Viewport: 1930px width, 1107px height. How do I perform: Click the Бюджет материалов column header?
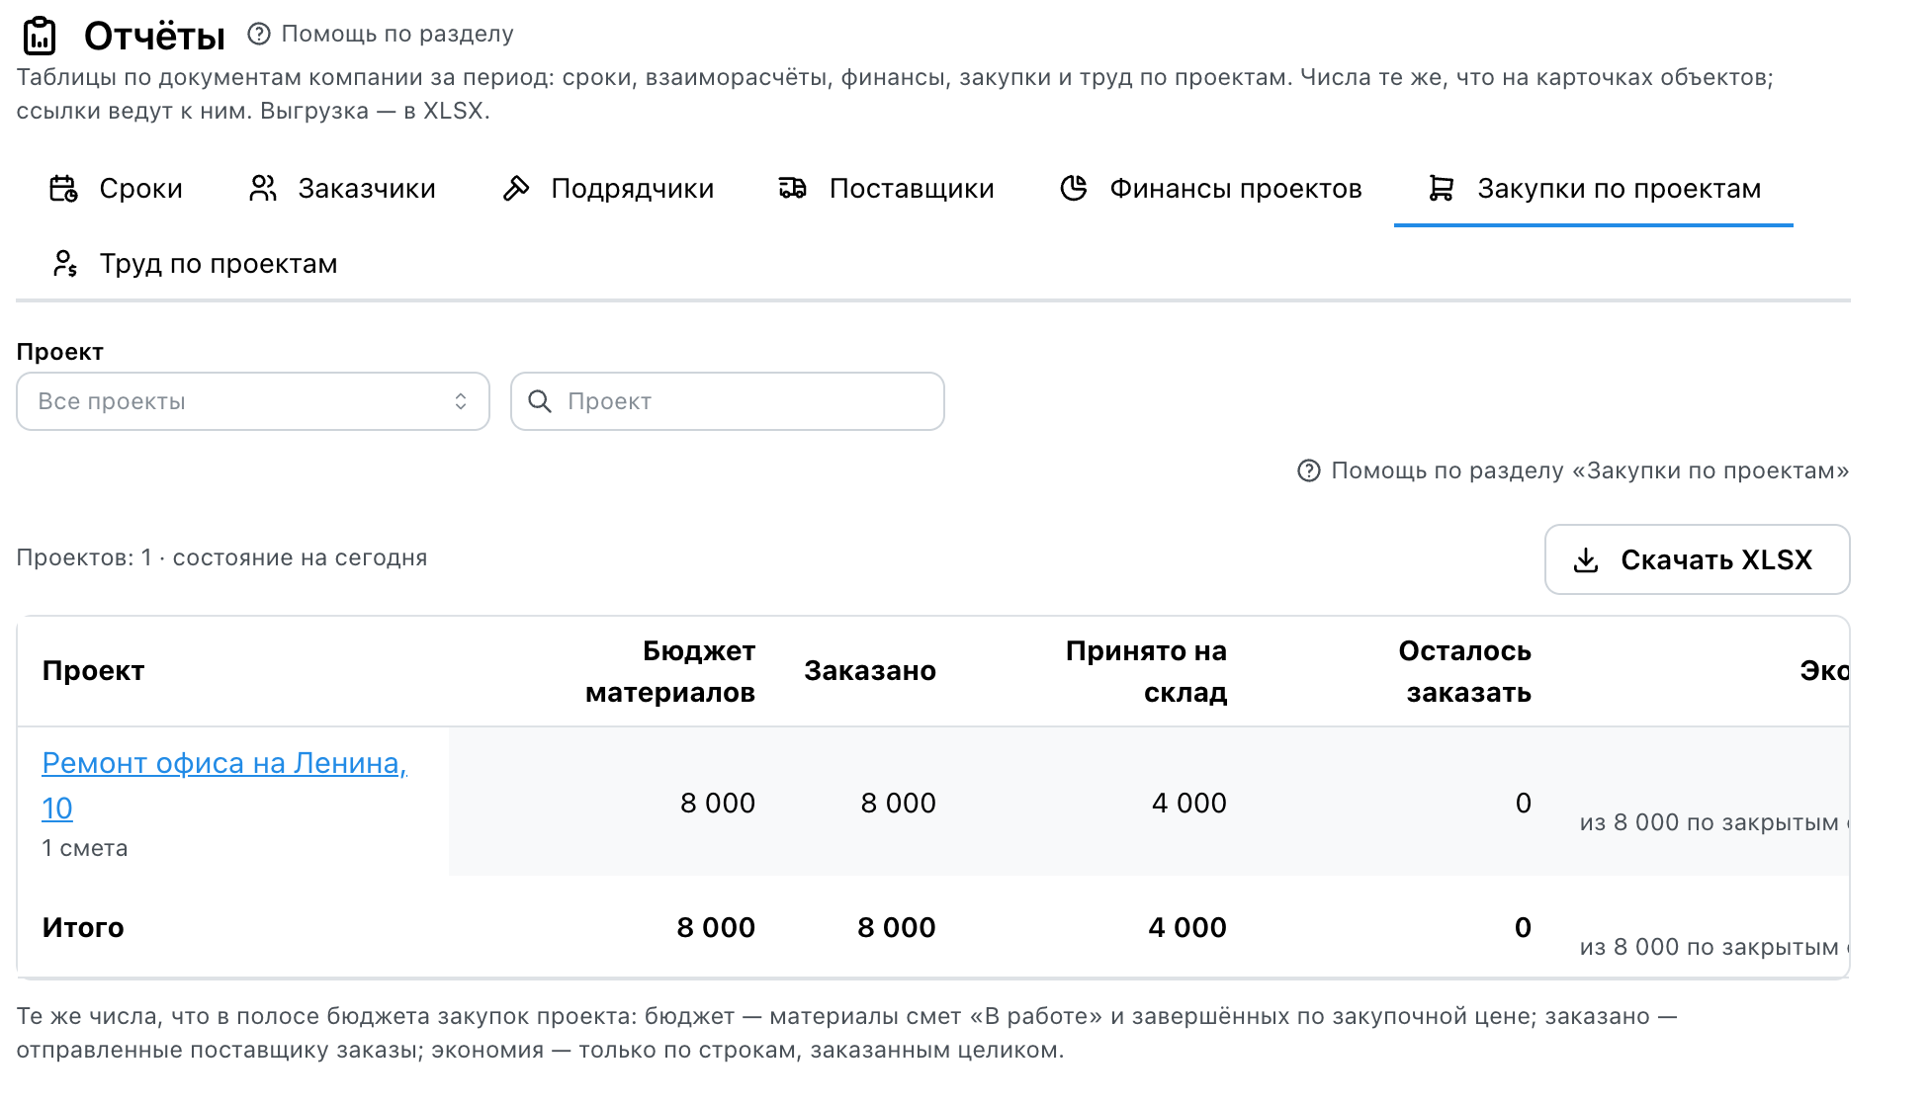point(670,671)
